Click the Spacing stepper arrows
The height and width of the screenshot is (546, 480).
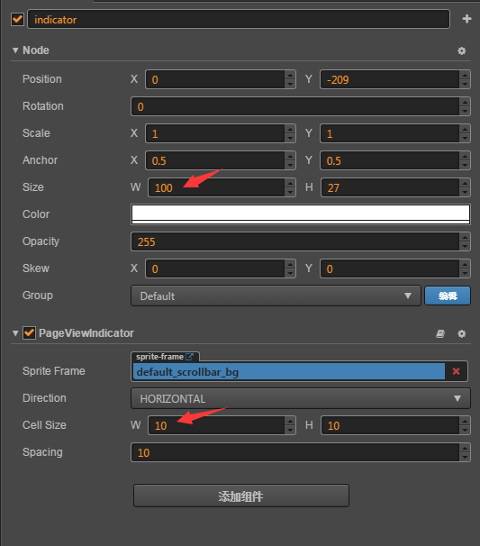coord(465,452)
